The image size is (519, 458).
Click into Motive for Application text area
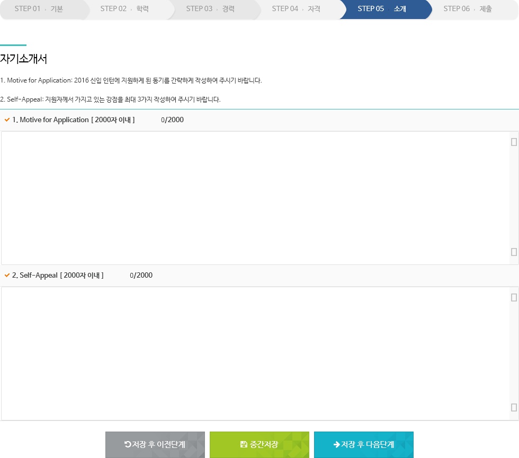[x=255, y=198]
